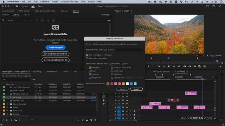Open the Media Browser tab
This screenshot has width=225, height=126.
(x=52, y=72)
